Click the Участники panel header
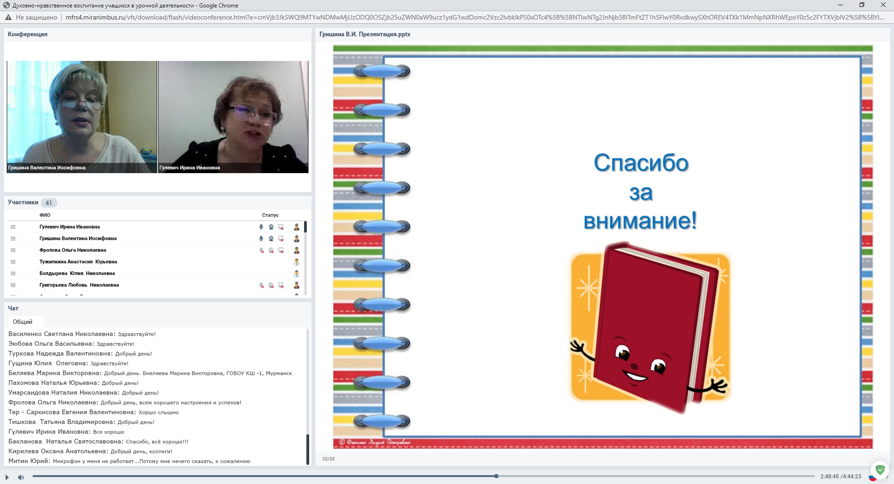 click(x=23, y=202)
